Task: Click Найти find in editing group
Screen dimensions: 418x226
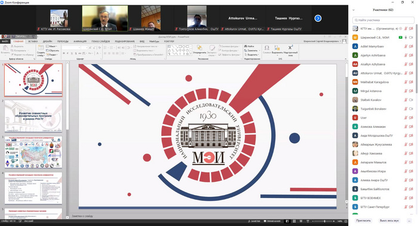Action: pos(249,47)
